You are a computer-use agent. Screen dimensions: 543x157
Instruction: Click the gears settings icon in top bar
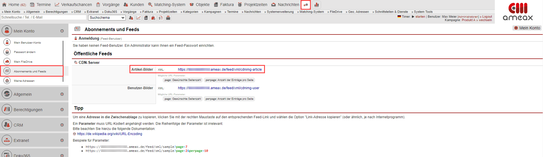pos(306,5)
